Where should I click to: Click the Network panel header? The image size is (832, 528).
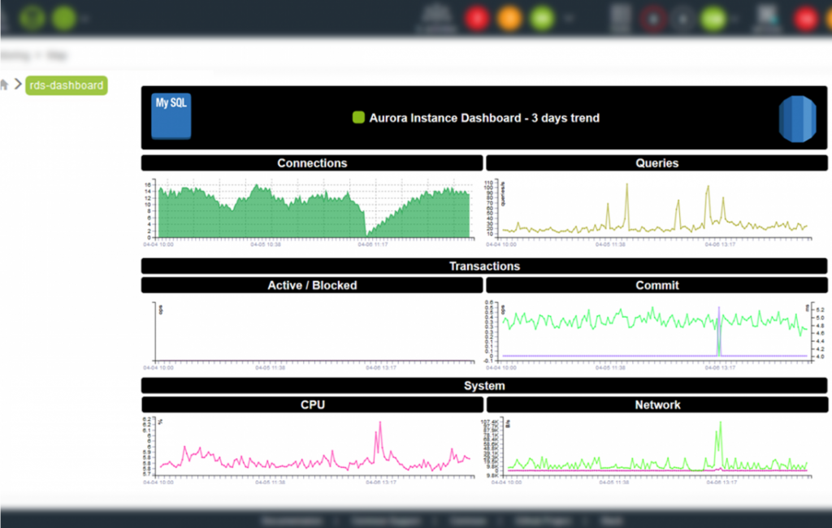656,405
